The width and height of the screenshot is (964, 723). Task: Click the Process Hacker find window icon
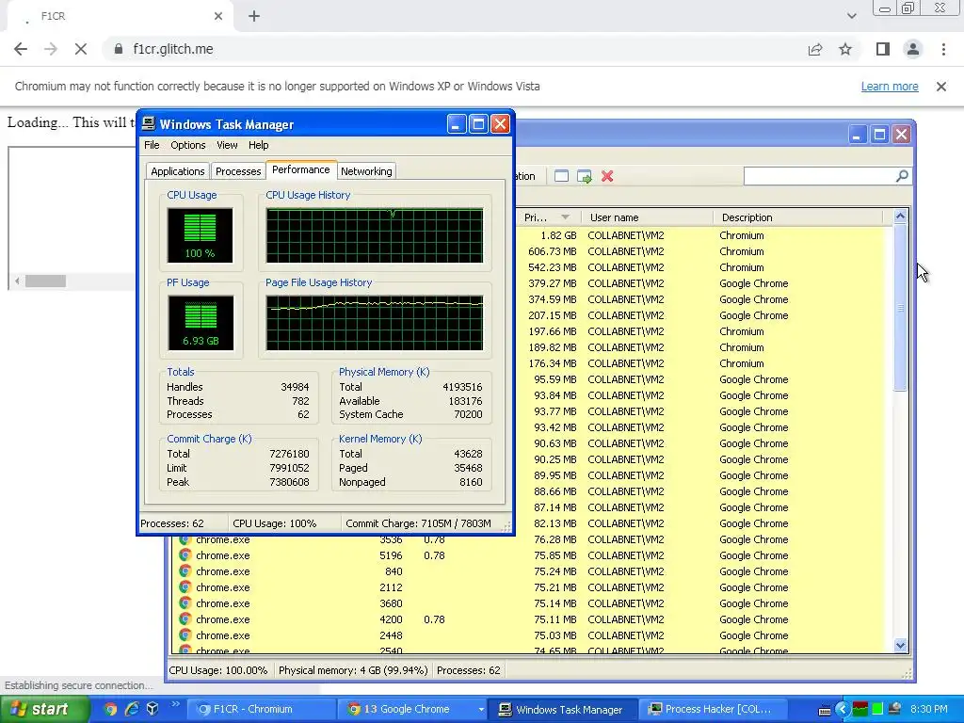(561, 176)
